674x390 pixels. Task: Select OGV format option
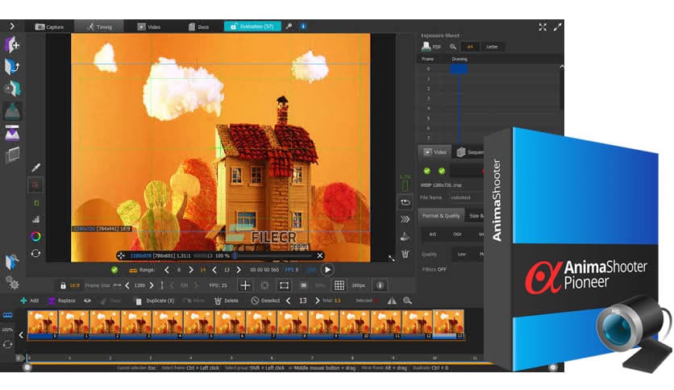pos(457,234)
